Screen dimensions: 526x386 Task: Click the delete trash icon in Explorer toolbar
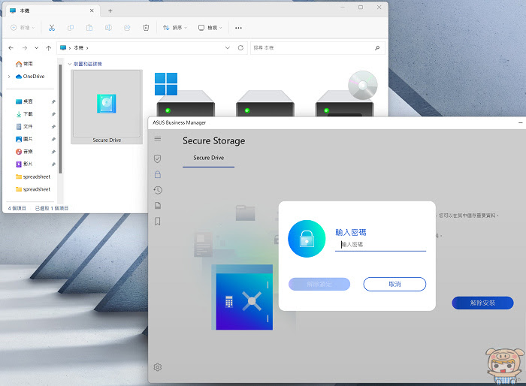[146, 28]
